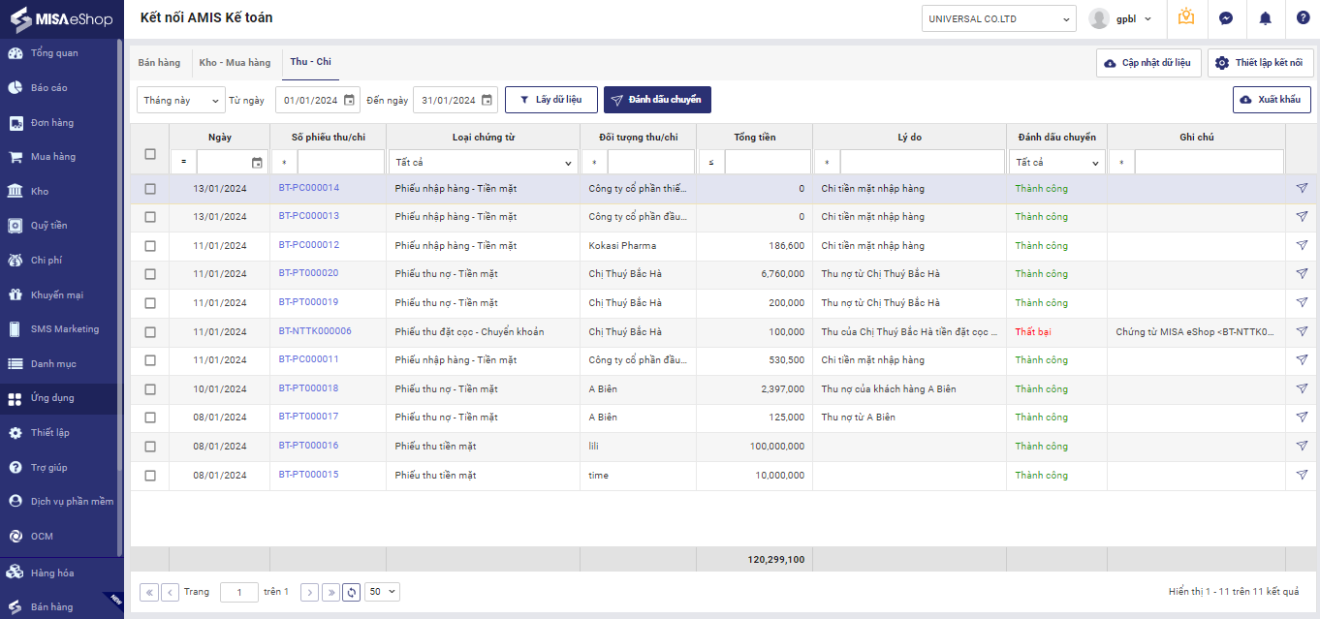Tick checkbox for row BT-PT000016
Screen dimensions: 1320x619
click(150, 447)
